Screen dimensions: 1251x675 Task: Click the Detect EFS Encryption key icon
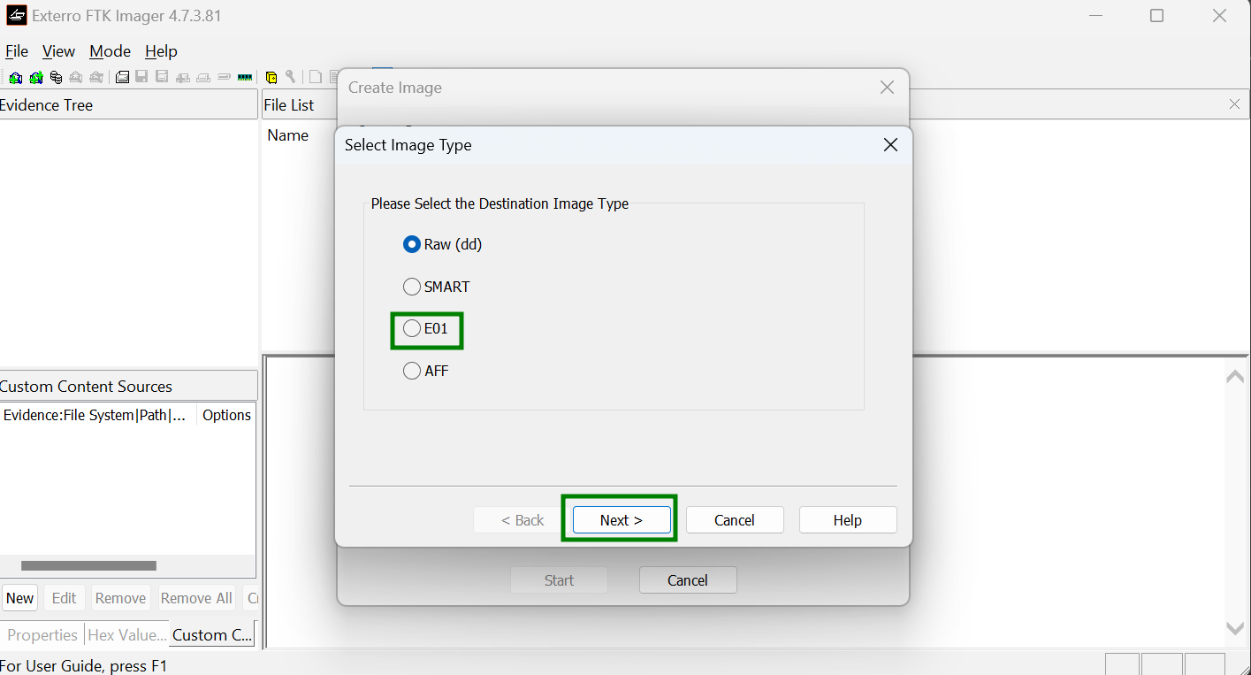[290, 77]
